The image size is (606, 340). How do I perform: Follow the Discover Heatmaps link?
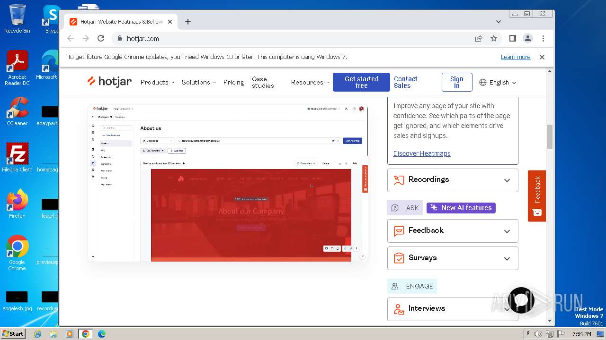(422, 153)
